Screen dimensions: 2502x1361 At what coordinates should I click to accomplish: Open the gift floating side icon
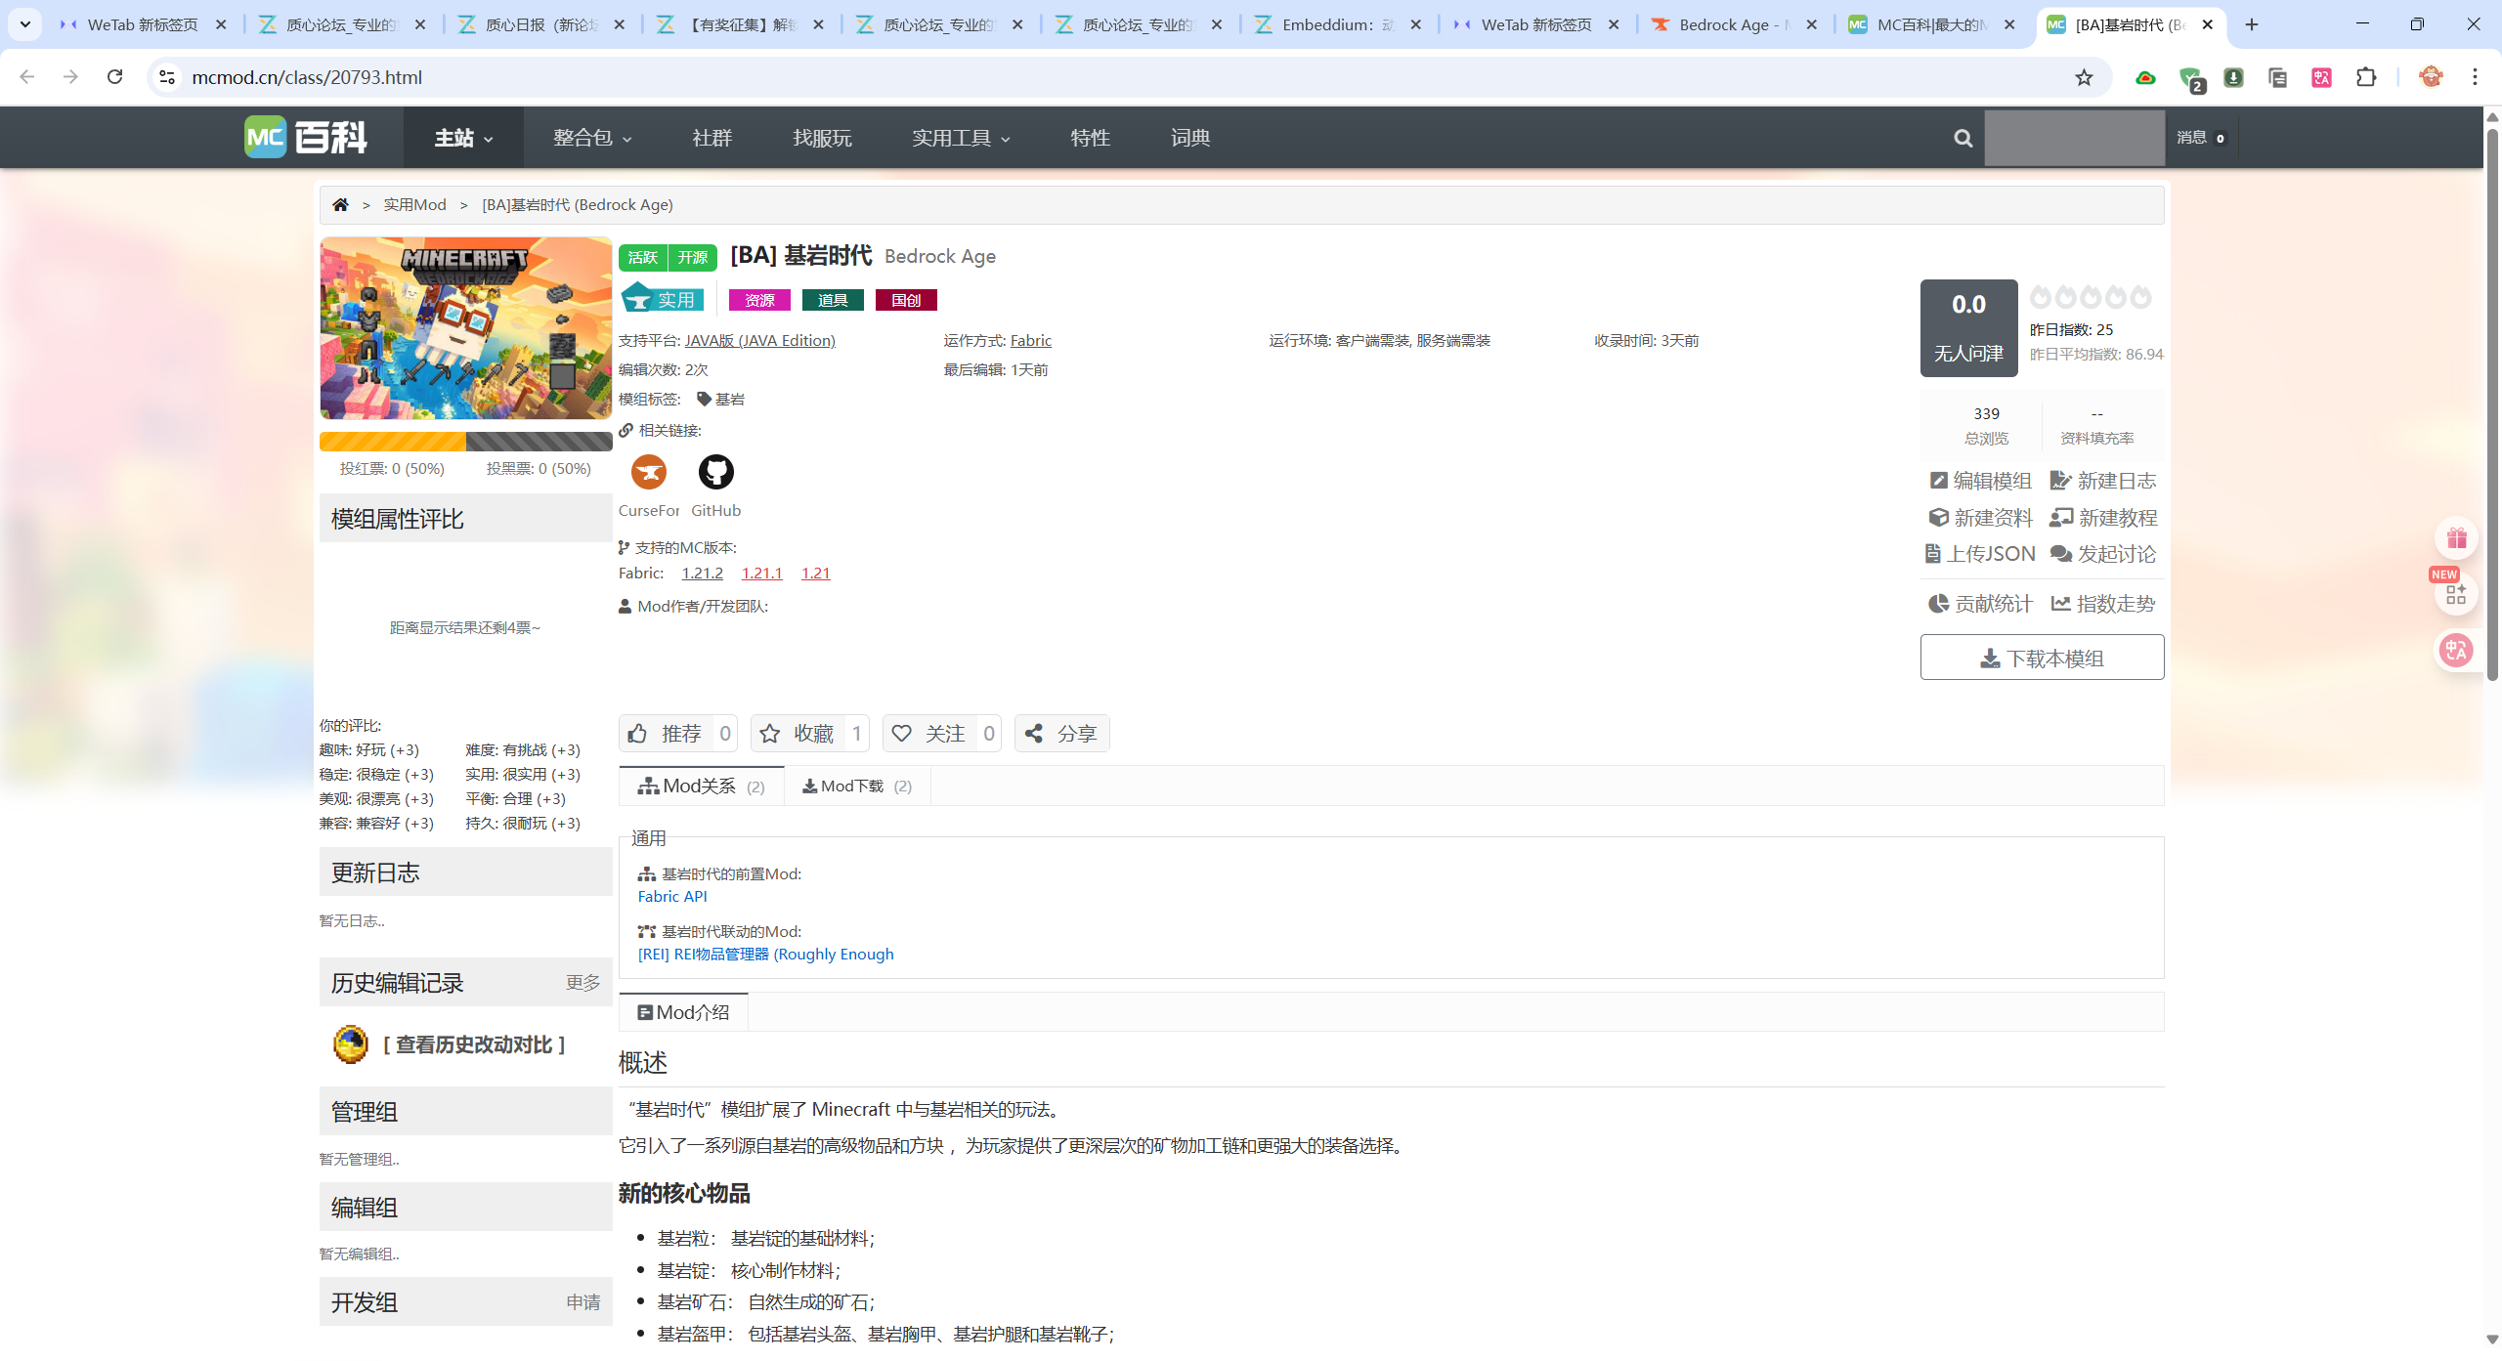tap(2457, 538)
